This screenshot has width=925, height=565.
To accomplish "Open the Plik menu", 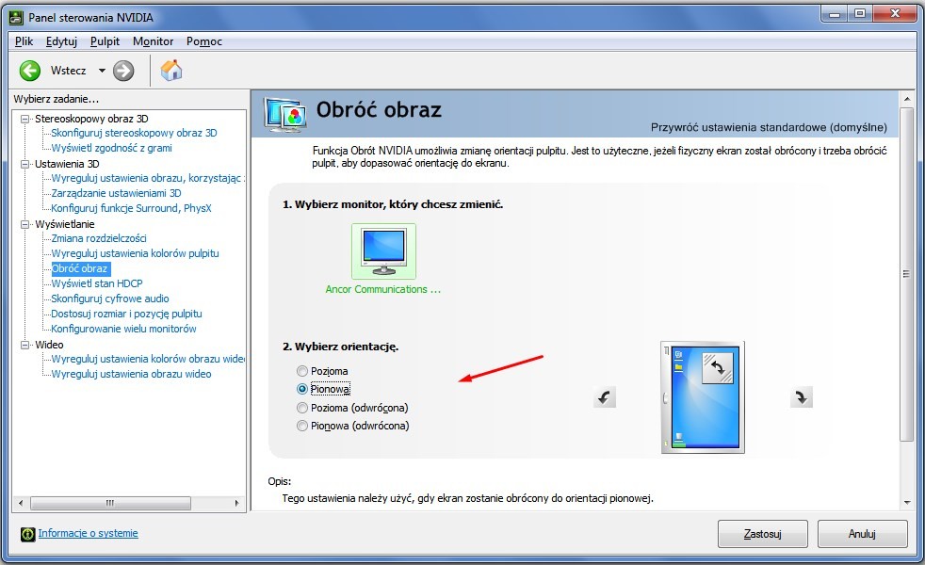I will [x=24, y=41].
